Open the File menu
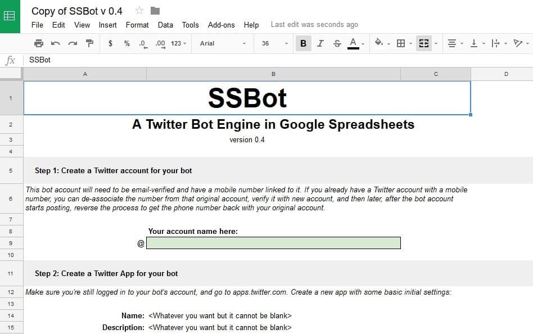The width and height of the screenshot is (533, 334). (37, 25)
